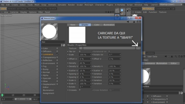The height and width of the screenshot is (104, 185).
Task: Click the viewport toggle view icon
Action: [113, 12]
